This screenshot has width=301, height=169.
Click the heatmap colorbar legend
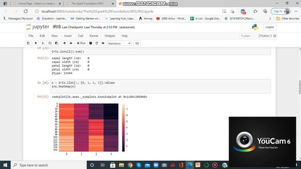point(123,127)
